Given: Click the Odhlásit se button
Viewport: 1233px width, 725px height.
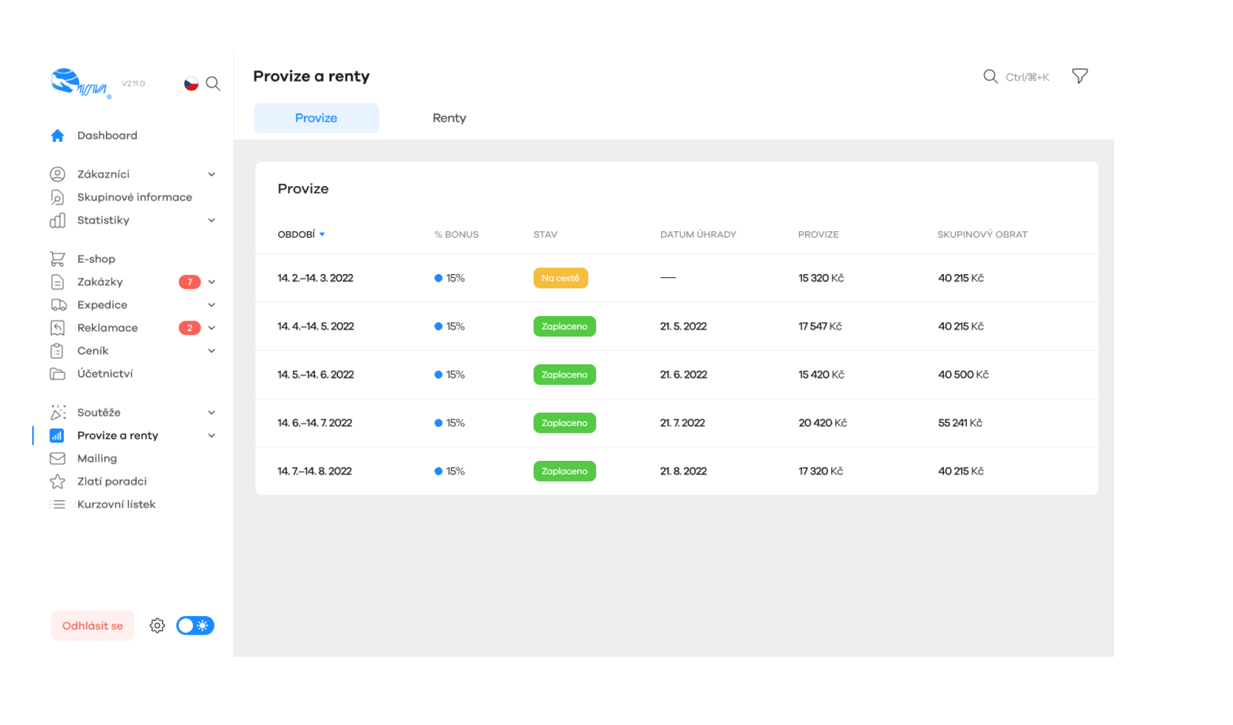Looking at the screenshot, I should point(93,625).
